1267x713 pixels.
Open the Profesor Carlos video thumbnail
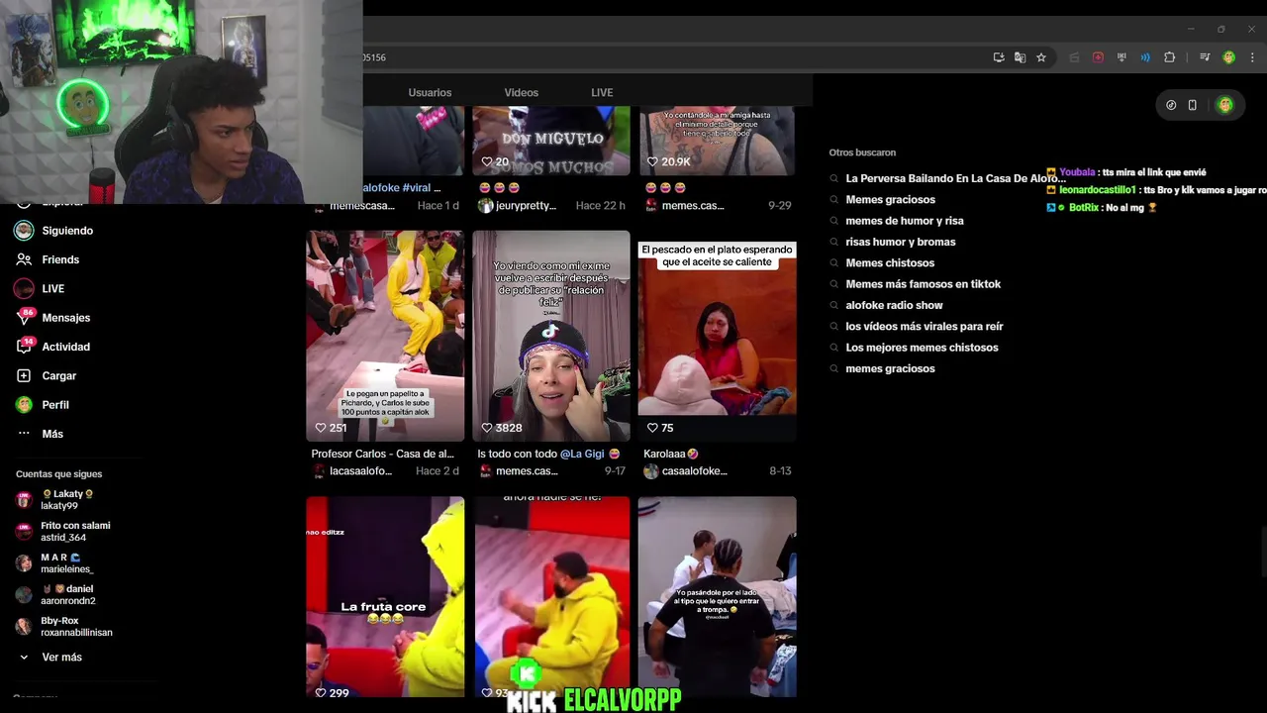pos(385,336)
